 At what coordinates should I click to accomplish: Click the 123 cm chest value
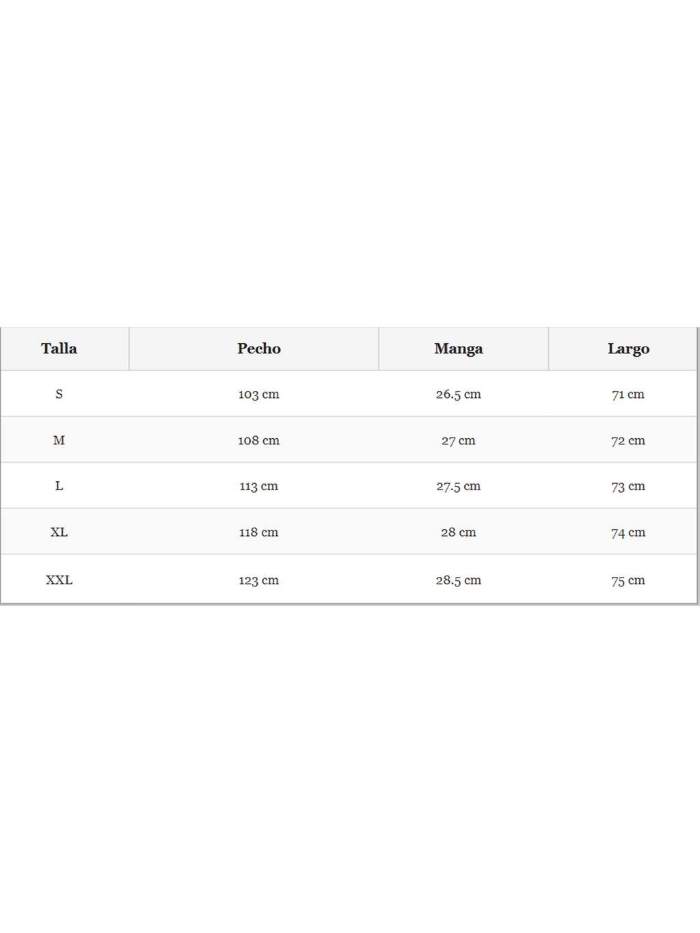coord(258,580)
